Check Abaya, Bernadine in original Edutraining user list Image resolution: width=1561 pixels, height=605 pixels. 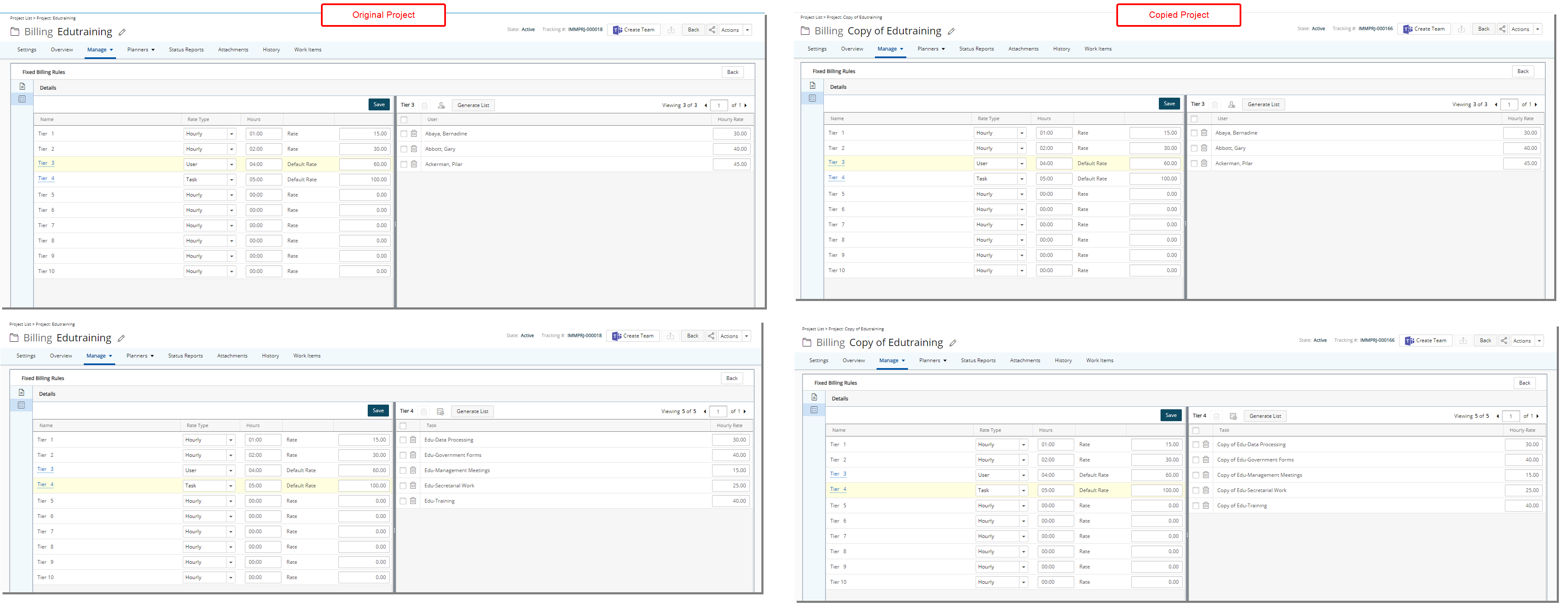403,134
